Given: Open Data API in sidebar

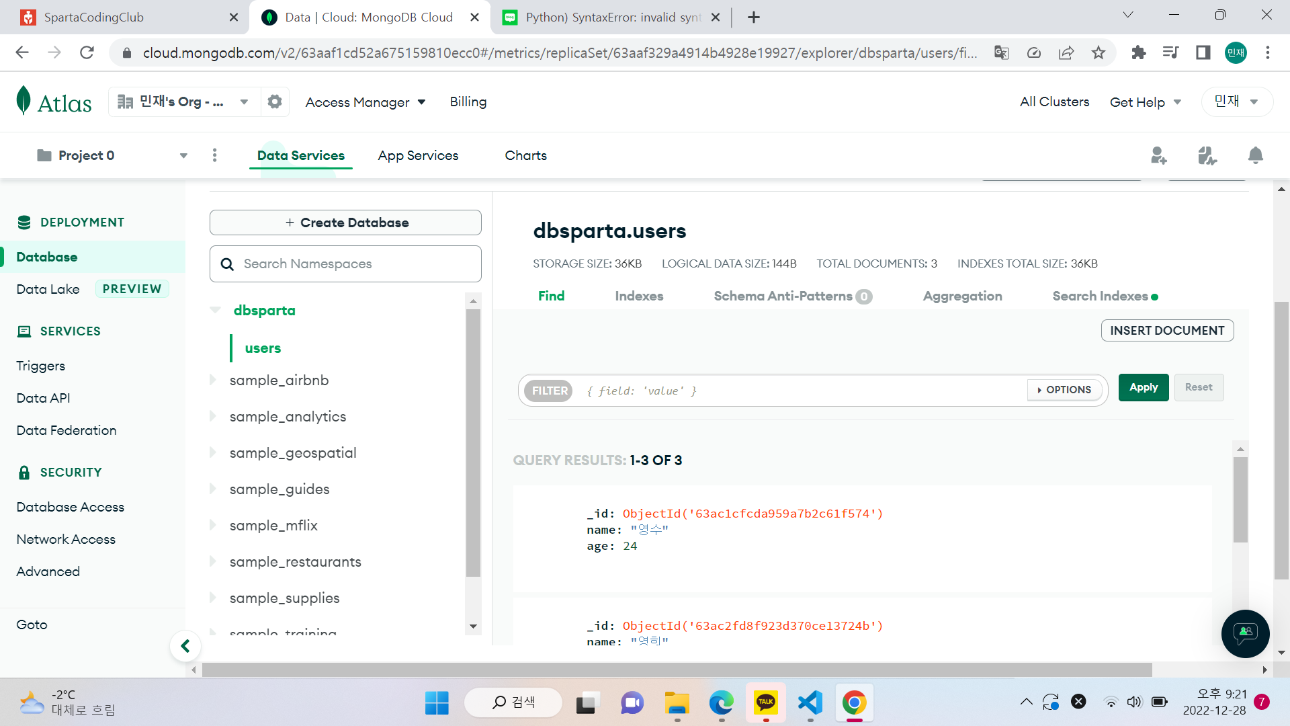Looking at the screenshot, I should (44, 398).
